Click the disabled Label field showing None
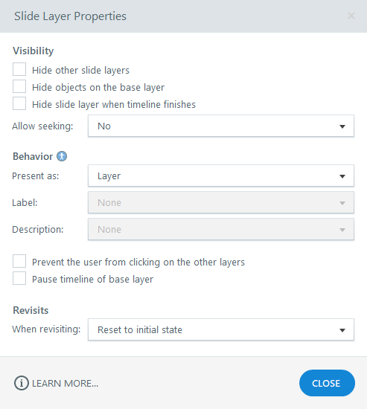367x409 pixels. [221, 203]
